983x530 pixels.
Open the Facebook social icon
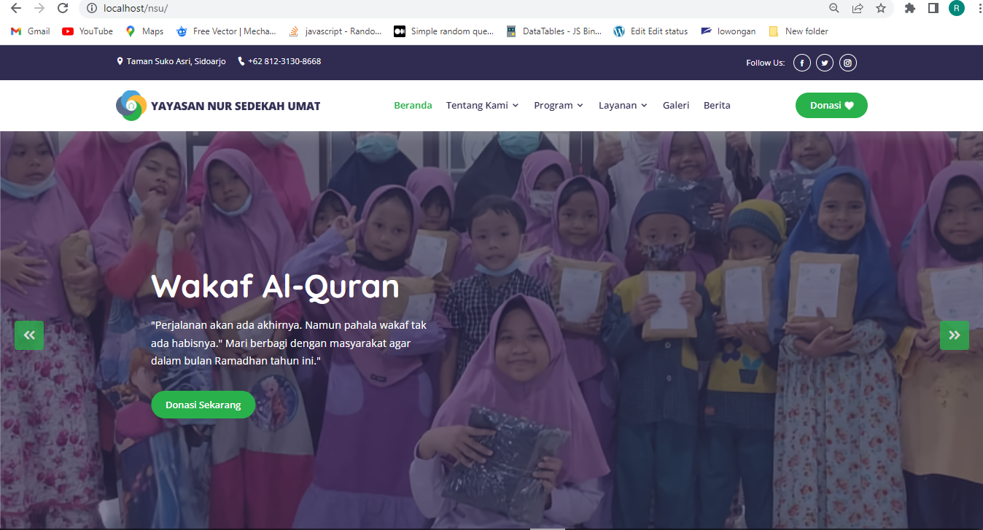point(801,63)
